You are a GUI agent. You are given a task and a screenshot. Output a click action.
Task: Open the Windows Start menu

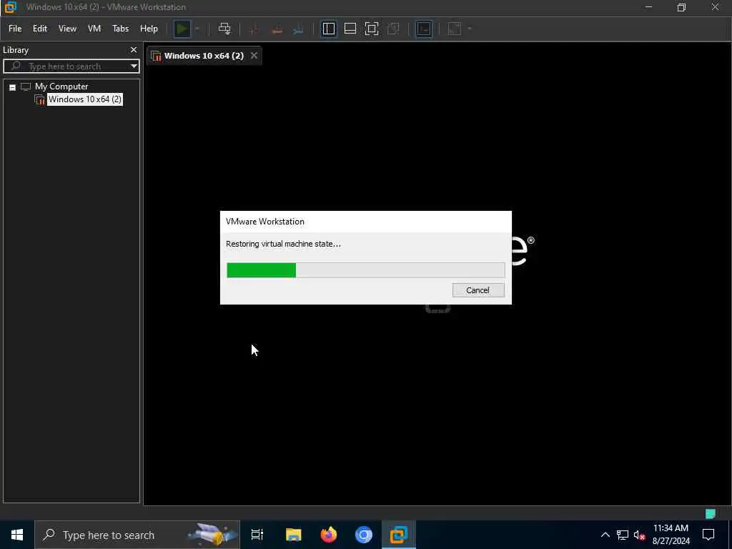coord(17,535)
